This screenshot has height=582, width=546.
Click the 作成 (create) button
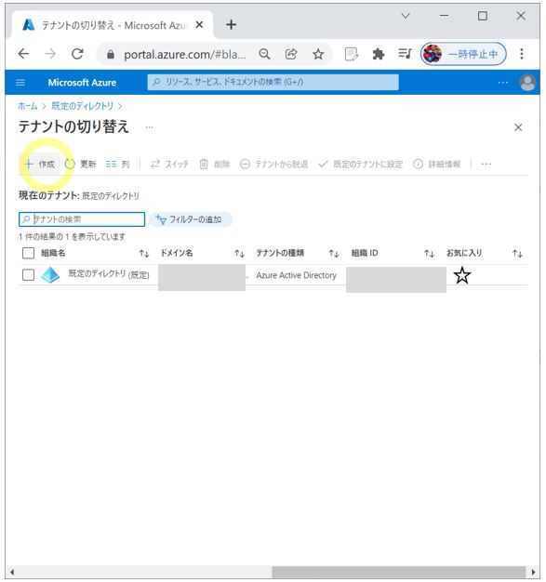coord(39,164)
